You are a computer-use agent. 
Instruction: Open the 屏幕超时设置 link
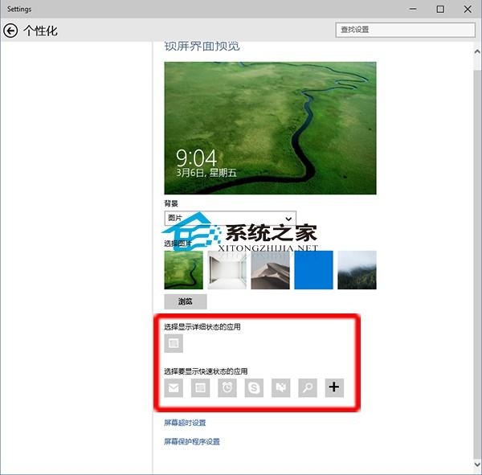[x=185, y=423]
